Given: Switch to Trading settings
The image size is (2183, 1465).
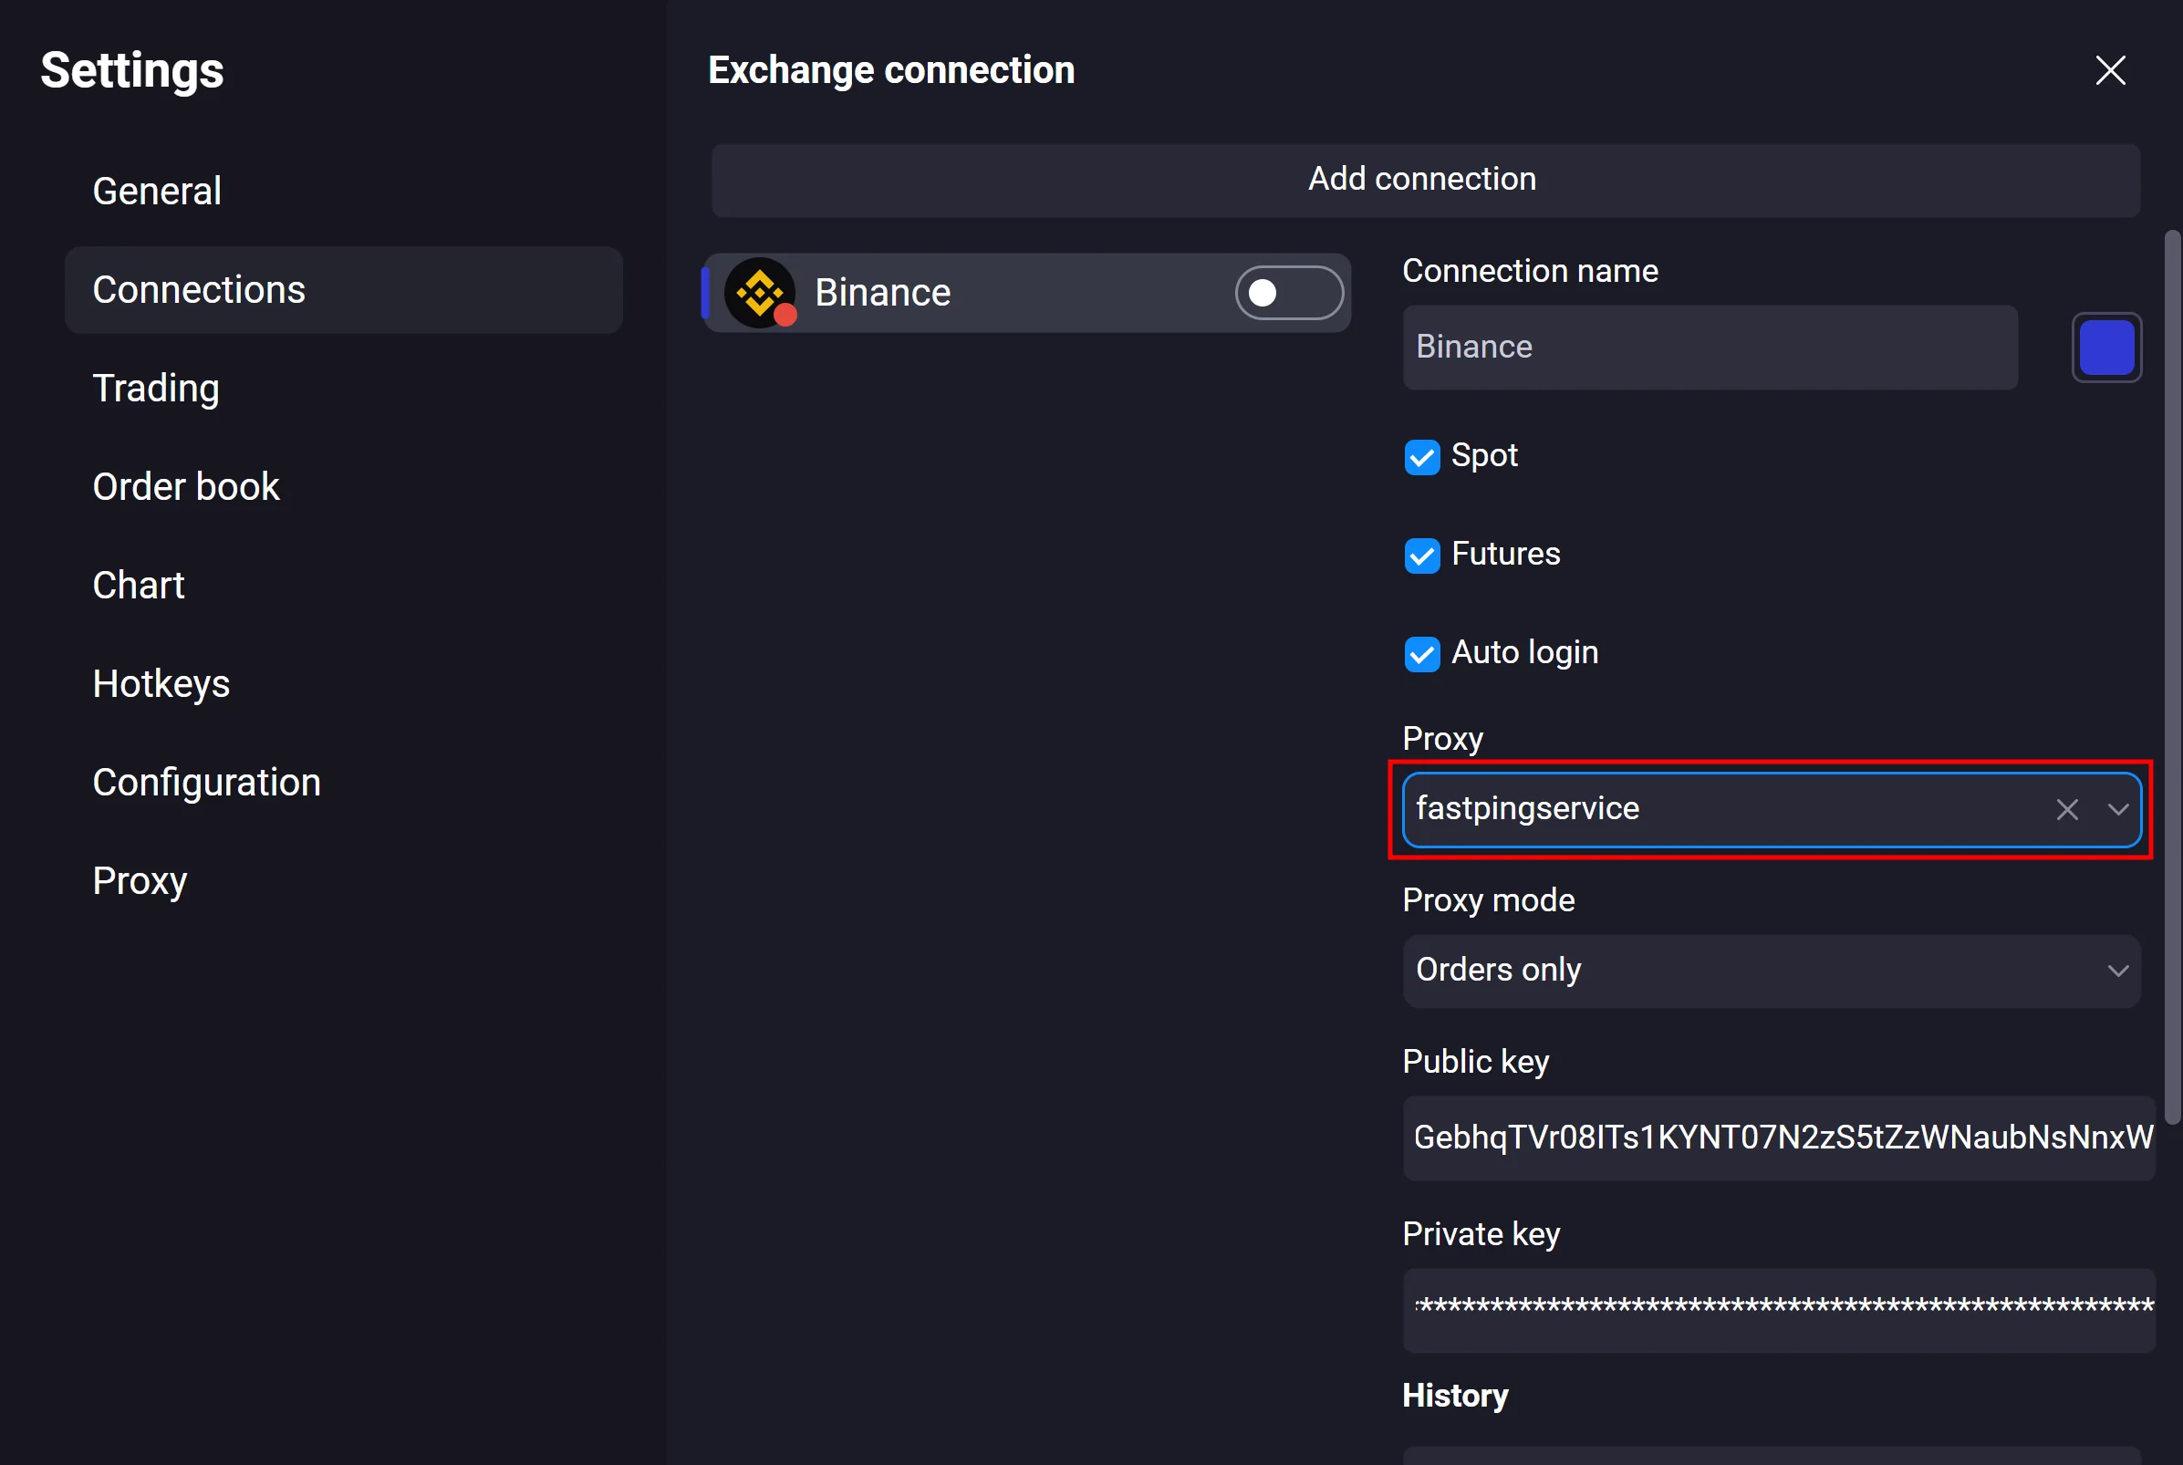Looking at the screenshot, I should point(156,389).
